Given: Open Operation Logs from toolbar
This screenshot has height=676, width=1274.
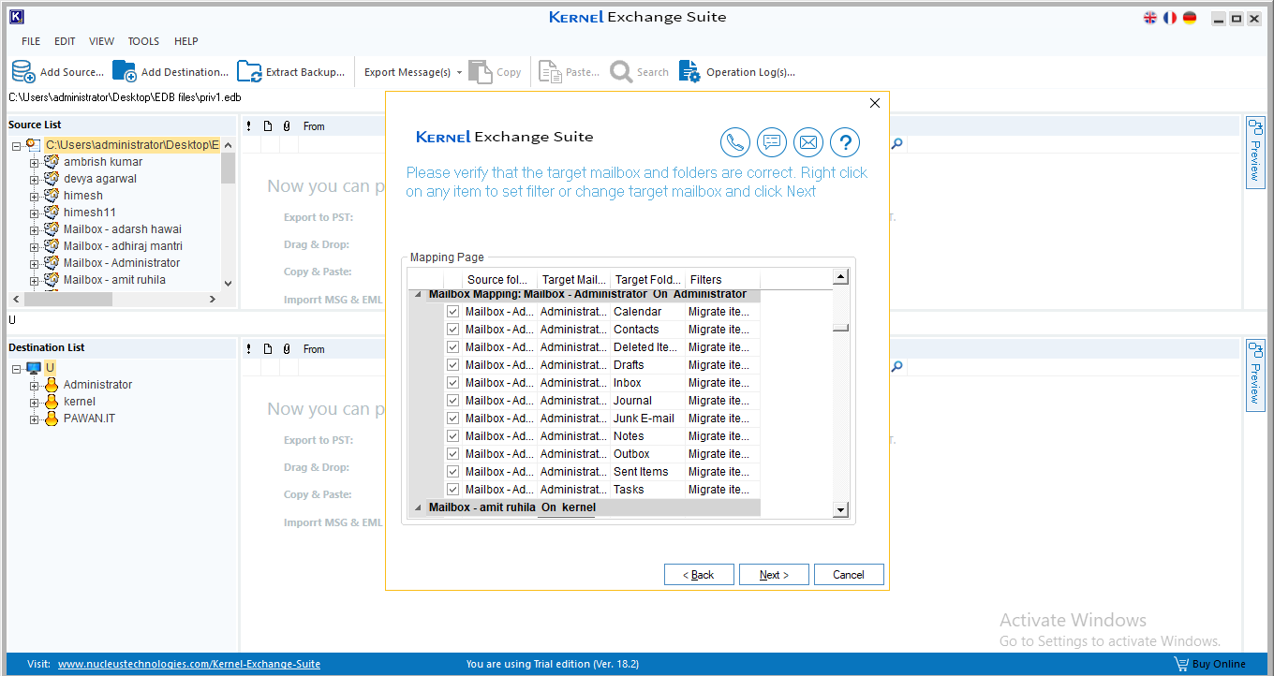Looking at the screenshot, I should click(737, 72).
